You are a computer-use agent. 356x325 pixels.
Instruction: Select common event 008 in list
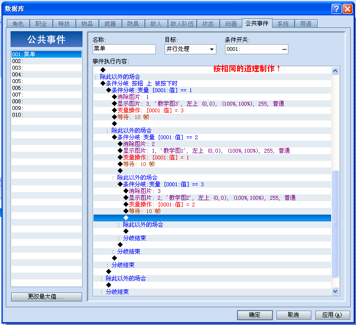[x=47, y=101]
